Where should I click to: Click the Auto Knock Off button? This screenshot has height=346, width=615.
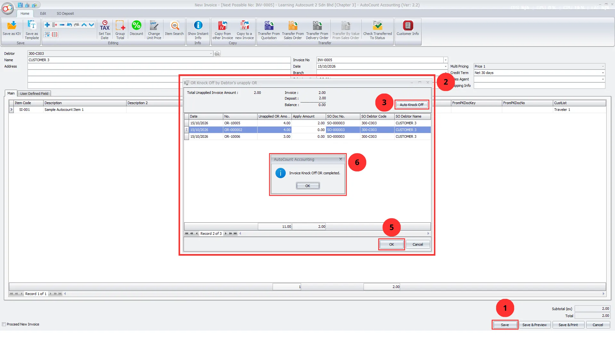411,105
